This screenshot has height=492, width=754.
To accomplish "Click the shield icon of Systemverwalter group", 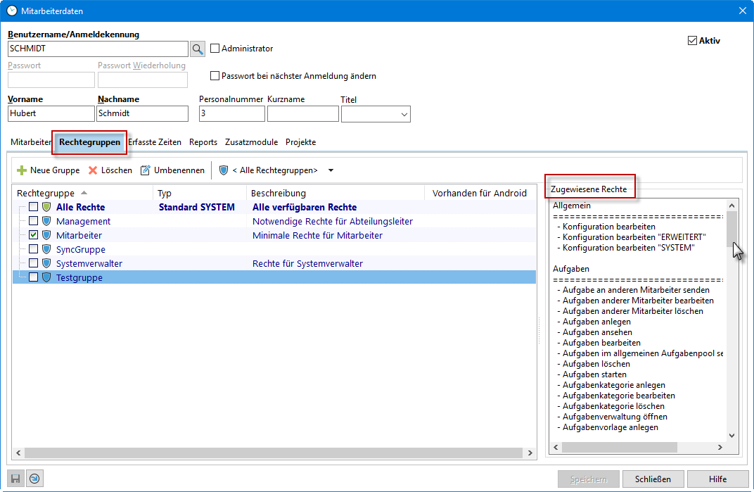I will click(x=47, y=263).
